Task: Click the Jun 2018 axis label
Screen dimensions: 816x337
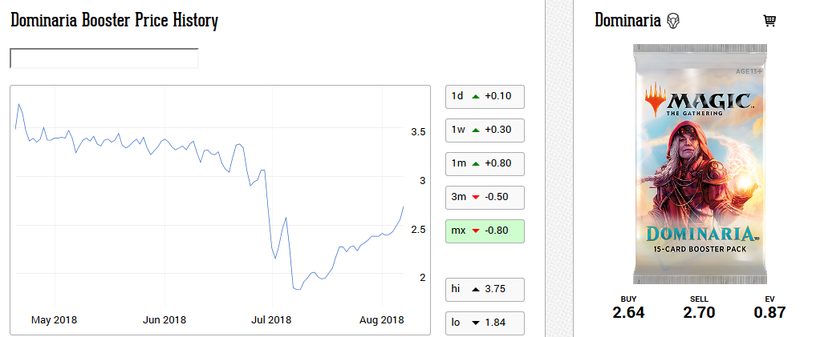Action: tap(164, 320)
